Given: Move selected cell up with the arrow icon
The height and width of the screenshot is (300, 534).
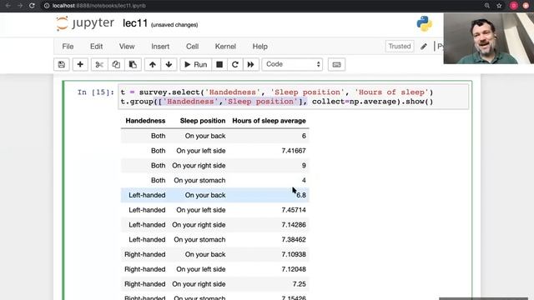Looking at the screenshot, I should tap(152, 64).
